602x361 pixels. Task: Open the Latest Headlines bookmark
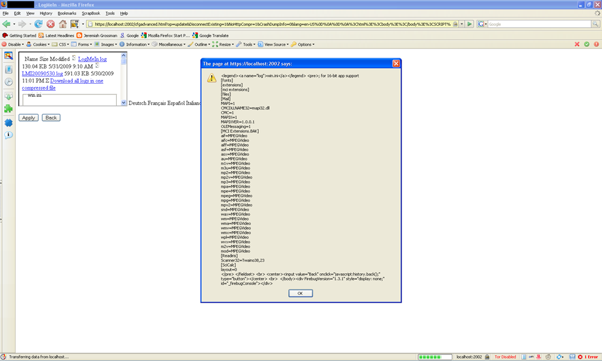[56, 35]
